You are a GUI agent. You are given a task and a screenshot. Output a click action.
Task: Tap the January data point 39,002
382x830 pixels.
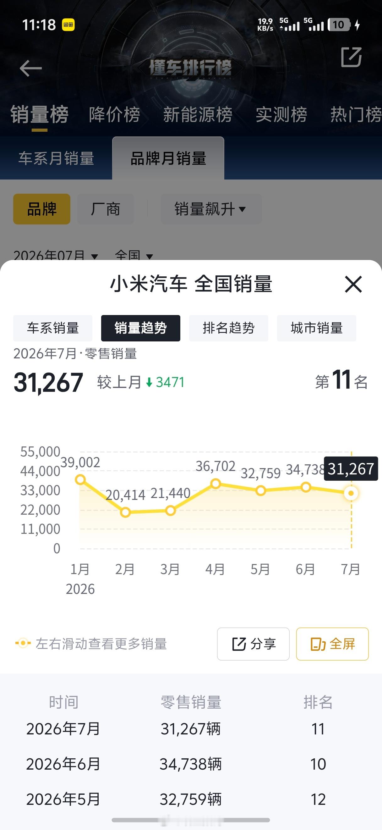pyautogui.click(x=80, y=480)
